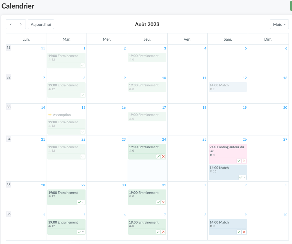Toggle check on August 1 Entrainement
Viewport: 292px width, 244px height.
(x=82, y=65)
